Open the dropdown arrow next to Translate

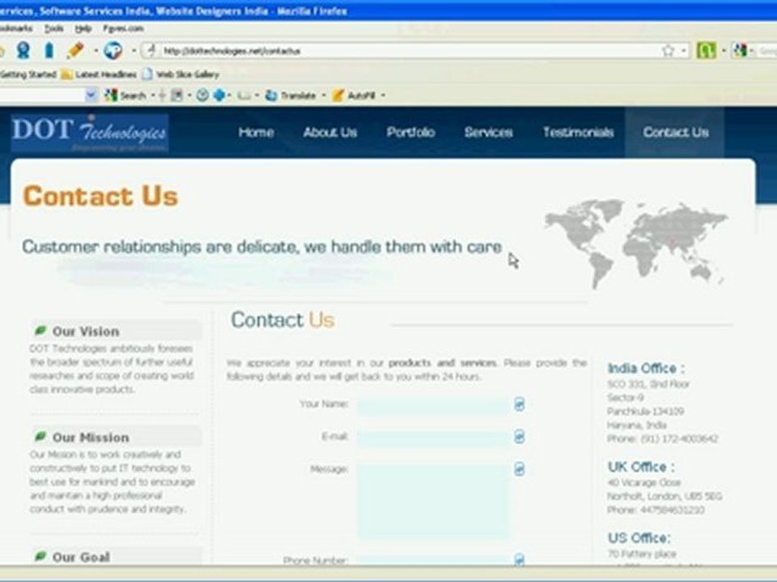point(324,95)
